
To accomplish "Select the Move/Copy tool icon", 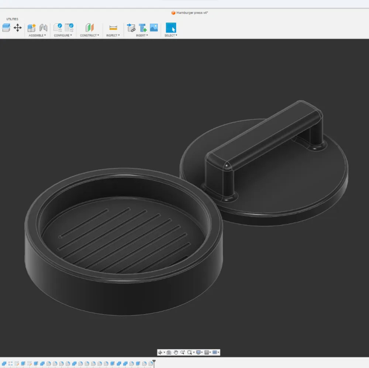I will click(x=17, y=28).
